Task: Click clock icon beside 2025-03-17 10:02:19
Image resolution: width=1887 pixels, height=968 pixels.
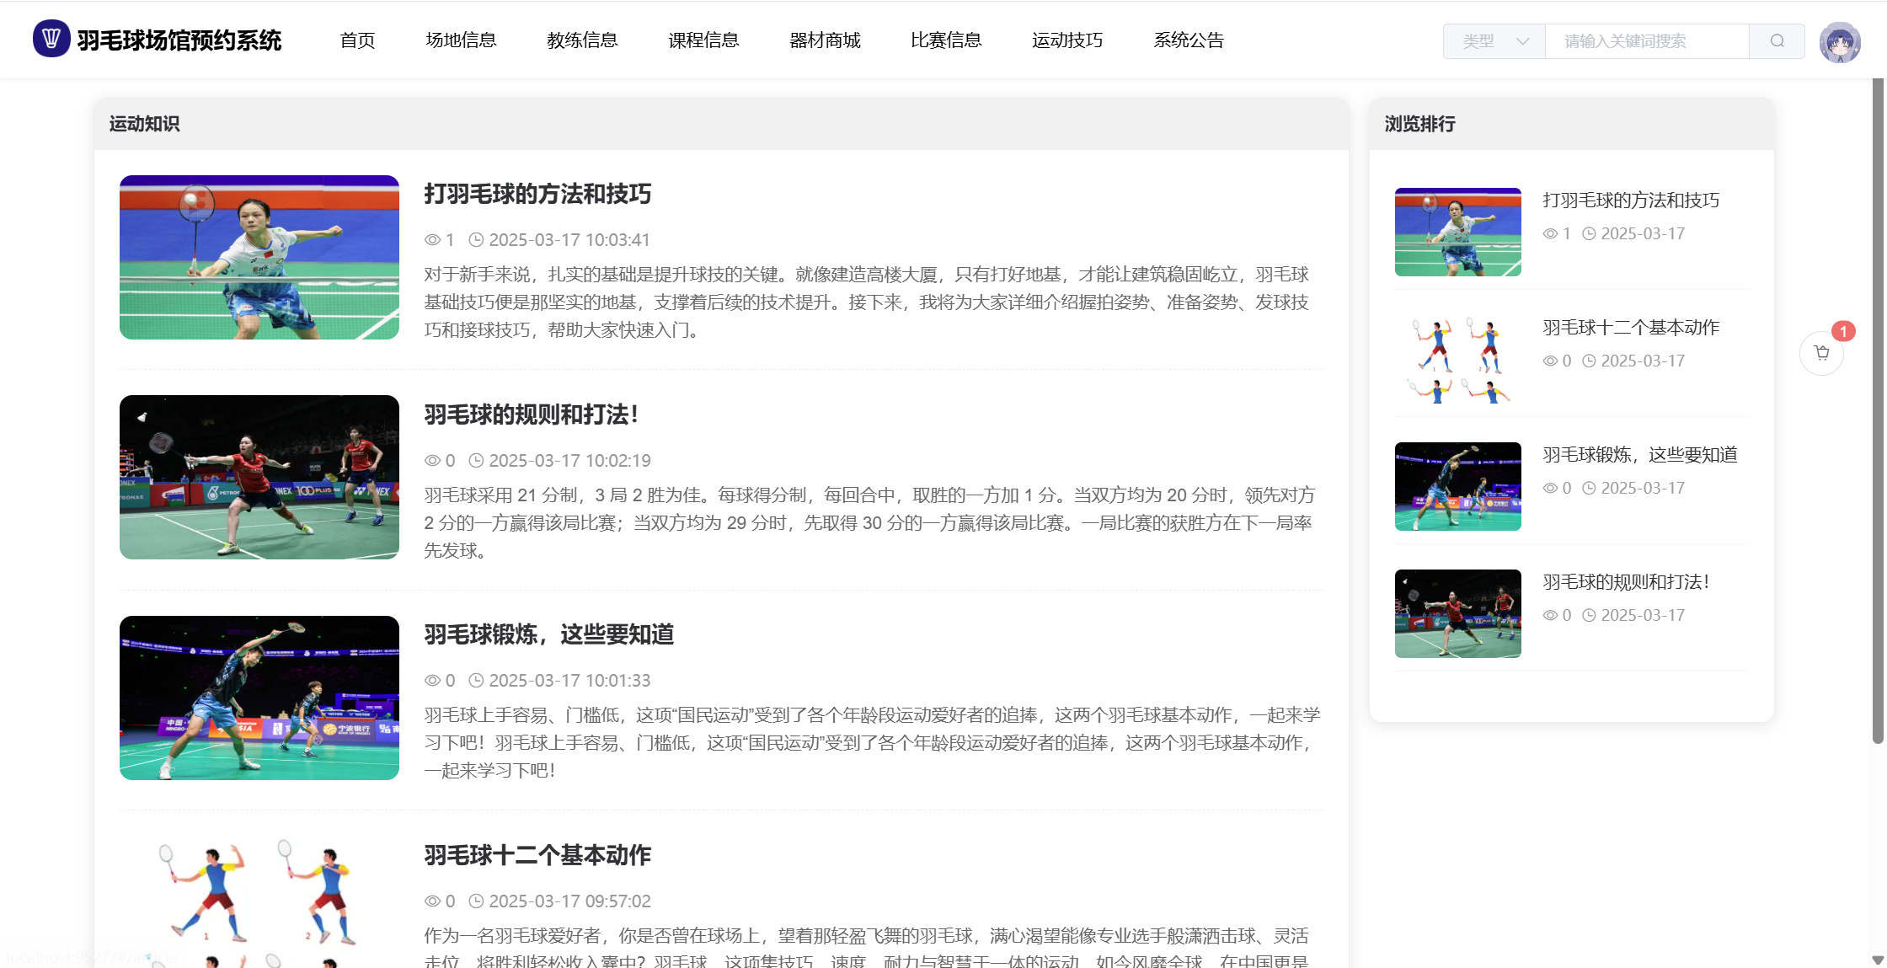Action: (476, 461)
